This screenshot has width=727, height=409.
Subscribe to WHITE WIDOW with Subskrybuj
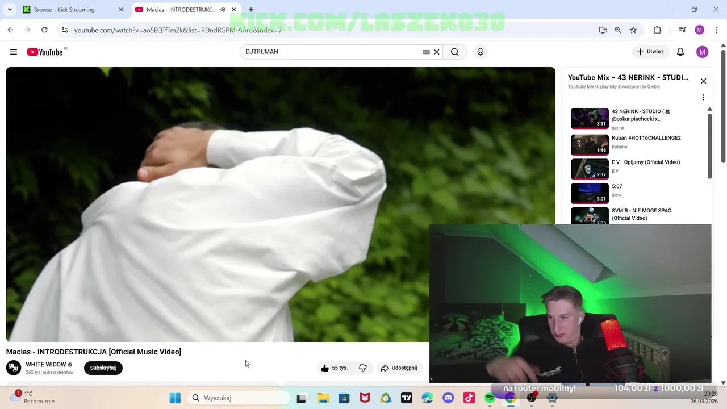pos(103,368)
